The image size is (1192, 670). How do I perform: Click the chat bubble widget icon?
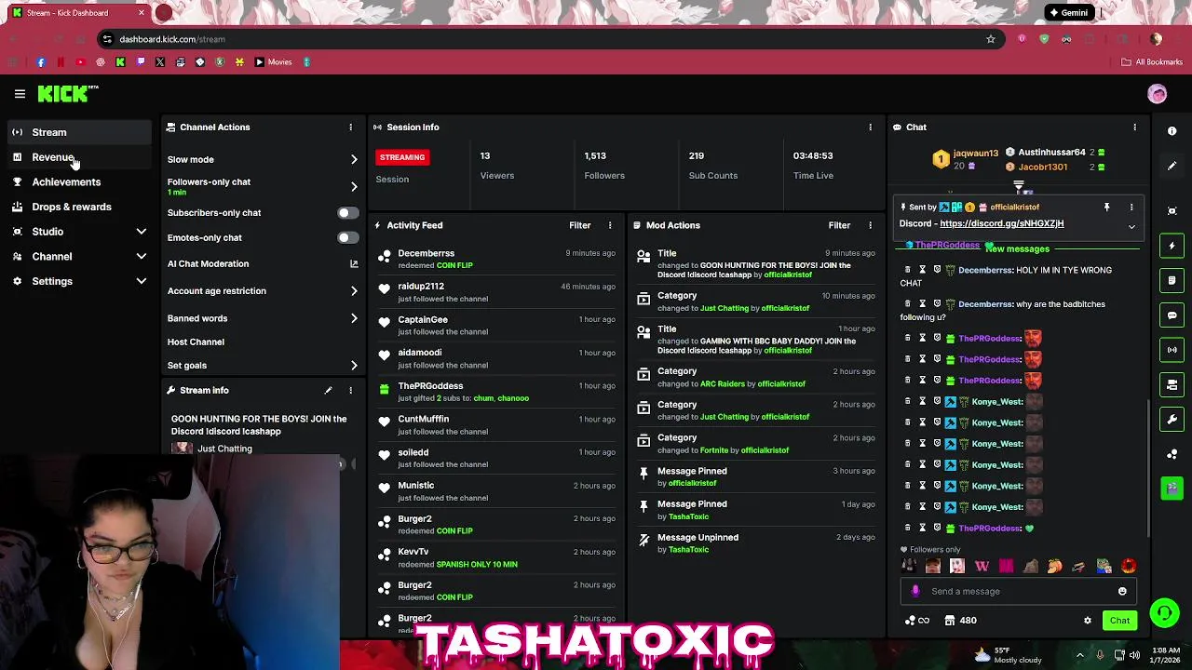[1172, 315]
